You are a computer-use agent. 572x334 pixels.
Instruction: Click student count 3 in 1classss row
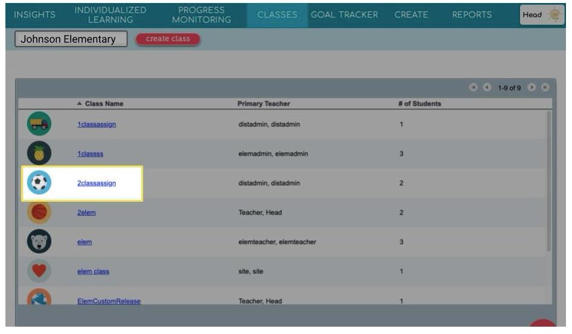(401, 153)
